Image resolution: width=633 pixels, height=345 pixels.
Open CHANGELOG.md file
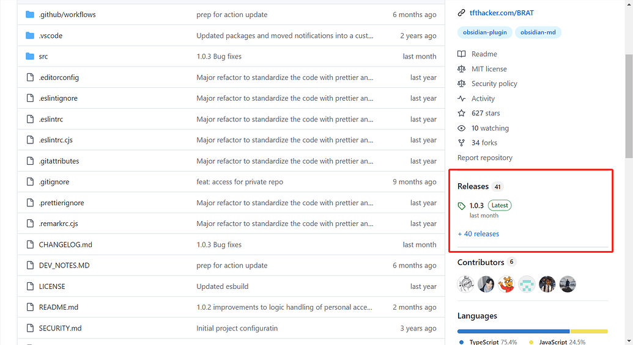tap(65, 245)
